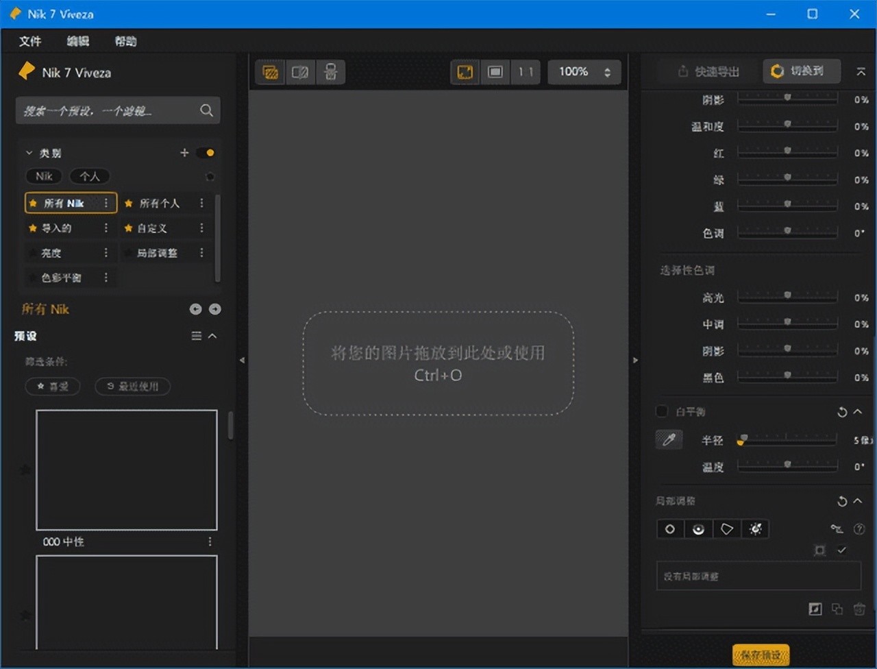Viewport: 877px width, 669px height.
Task: Select the white balance eyedropper tool
Action: (x=669, y=439)
